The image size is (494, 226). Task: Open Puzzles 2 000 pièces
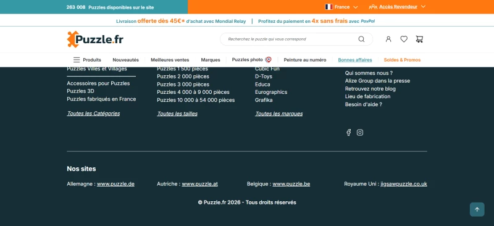pos(183,77)
